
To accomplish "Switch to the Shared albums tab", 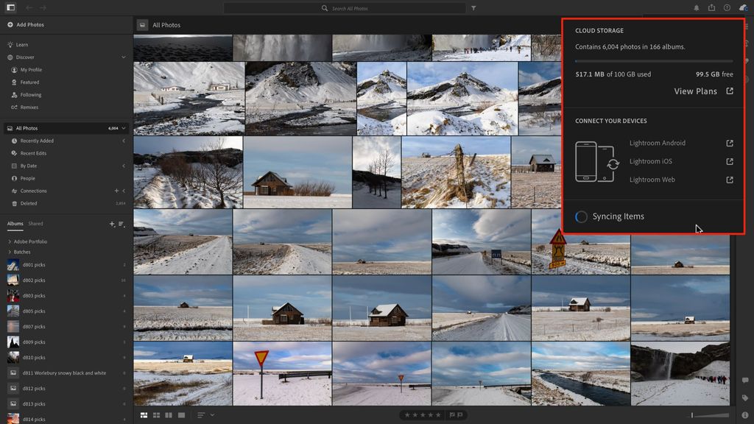I will click(x=35, y=224).
